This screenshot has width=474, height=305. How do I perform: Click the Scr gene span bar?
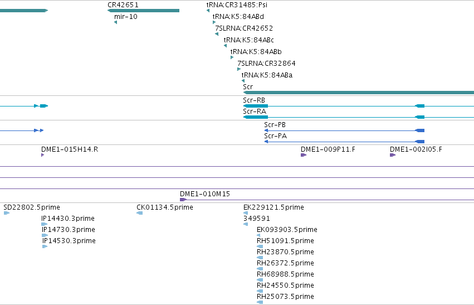[x=359, y=93]
